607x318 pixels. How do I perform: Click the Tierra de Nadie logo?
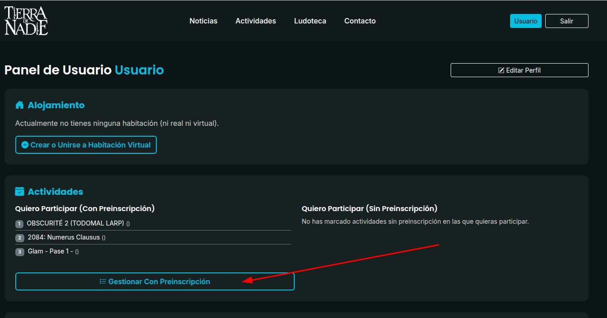(26, 21)
